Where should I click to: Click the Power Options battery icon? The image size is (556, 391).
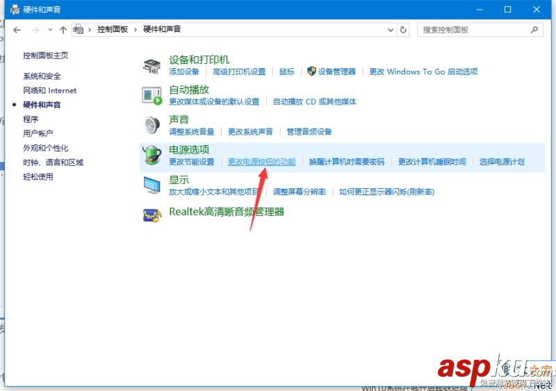point(152,155)
